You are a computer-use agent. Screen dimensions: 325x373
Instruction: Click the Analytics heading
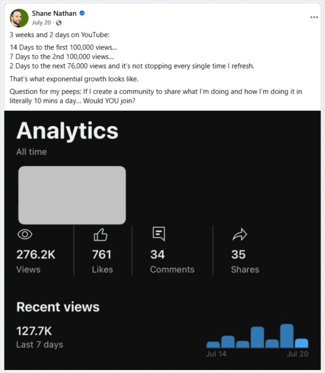pos(67,131)
